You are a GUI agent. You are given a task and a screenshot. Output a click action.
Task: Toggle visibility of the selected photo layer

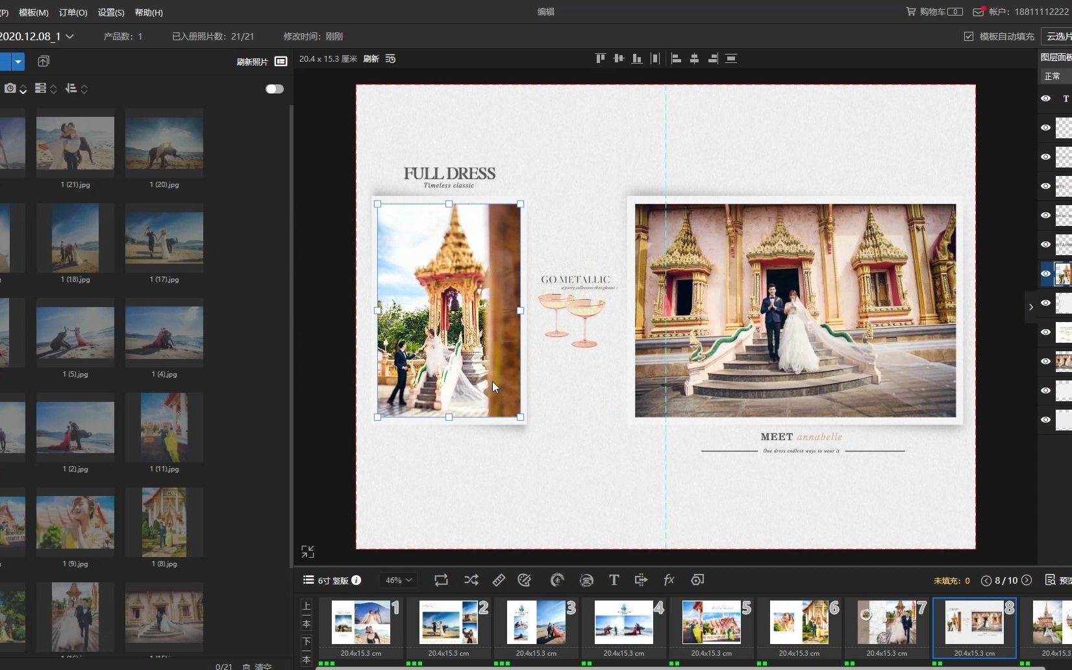pyautogui.click(x=1045, y=274)
